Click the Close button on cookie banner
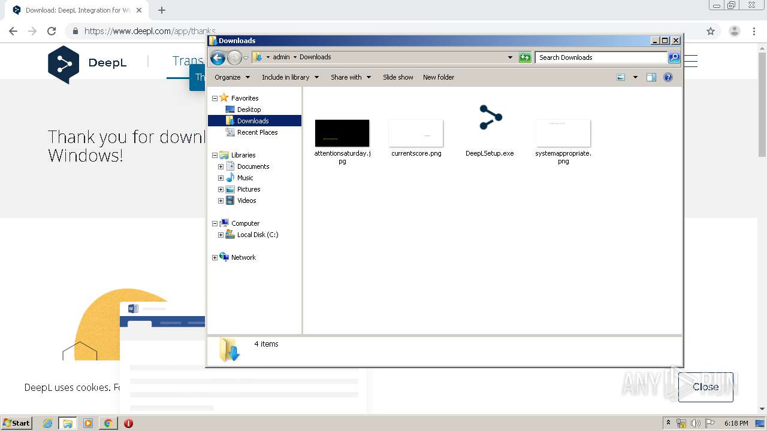This screenshot has width=767, height=431. click(x=706, y=387)
